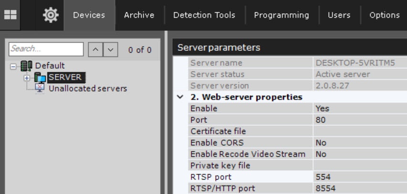The image size is (407, 194).
Task: Jump to next search result arrow
Action: [x=111, y=49]
